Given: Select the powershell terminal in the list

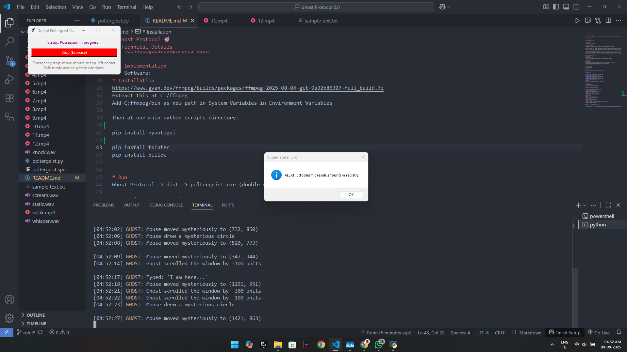Looking at the screenshot, I should coord(602,216).
